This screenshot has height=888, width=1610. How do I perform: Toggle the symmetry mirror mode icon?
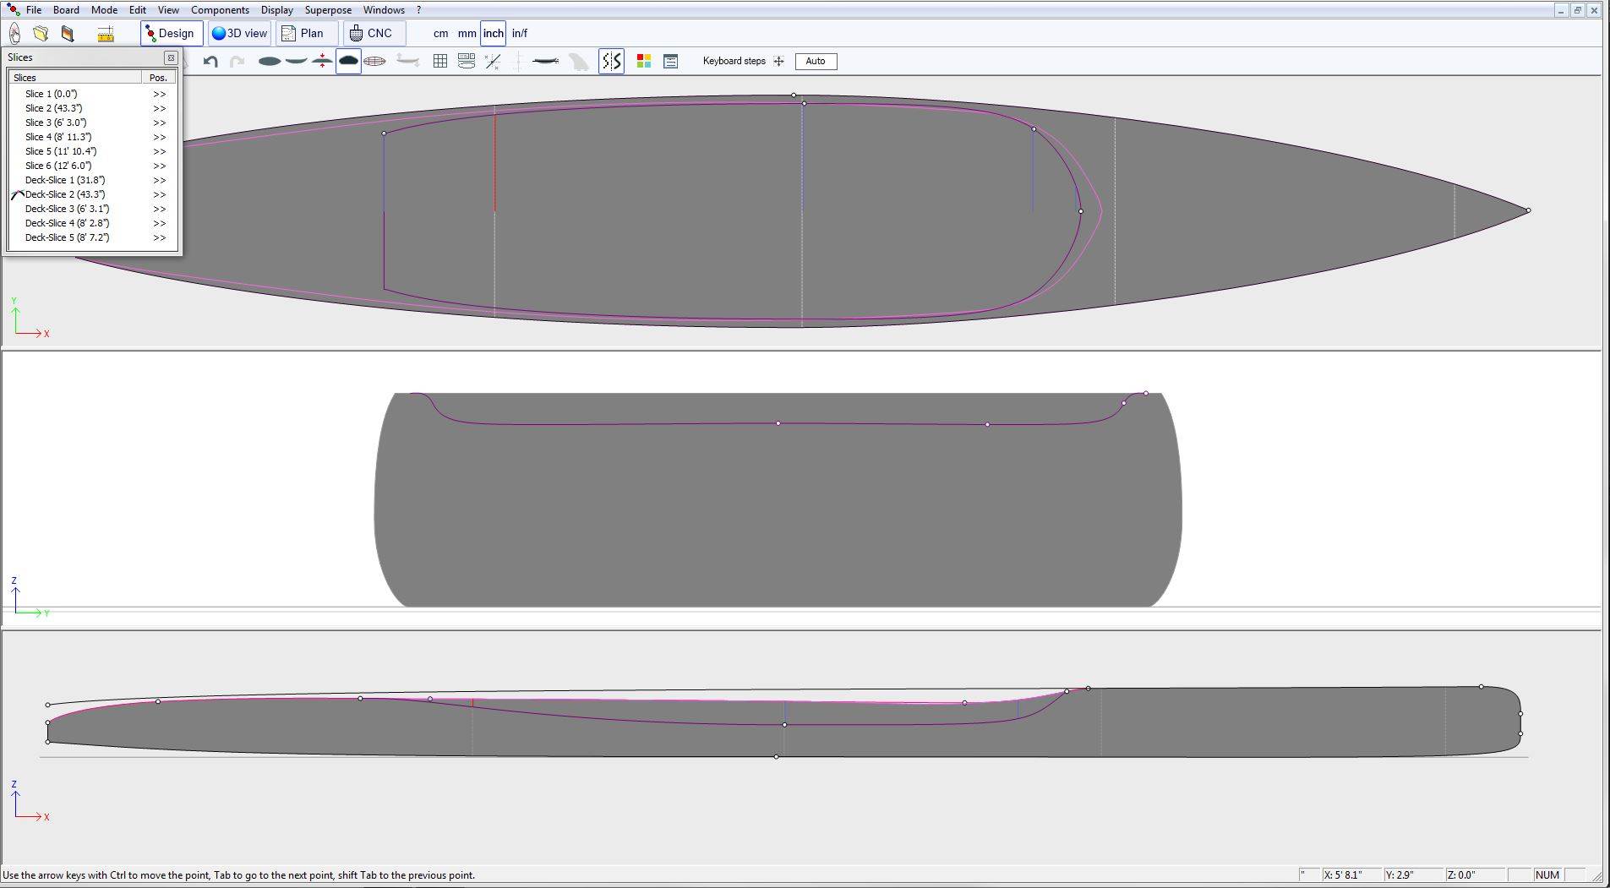pyautogui.click(x=611, y=61)
